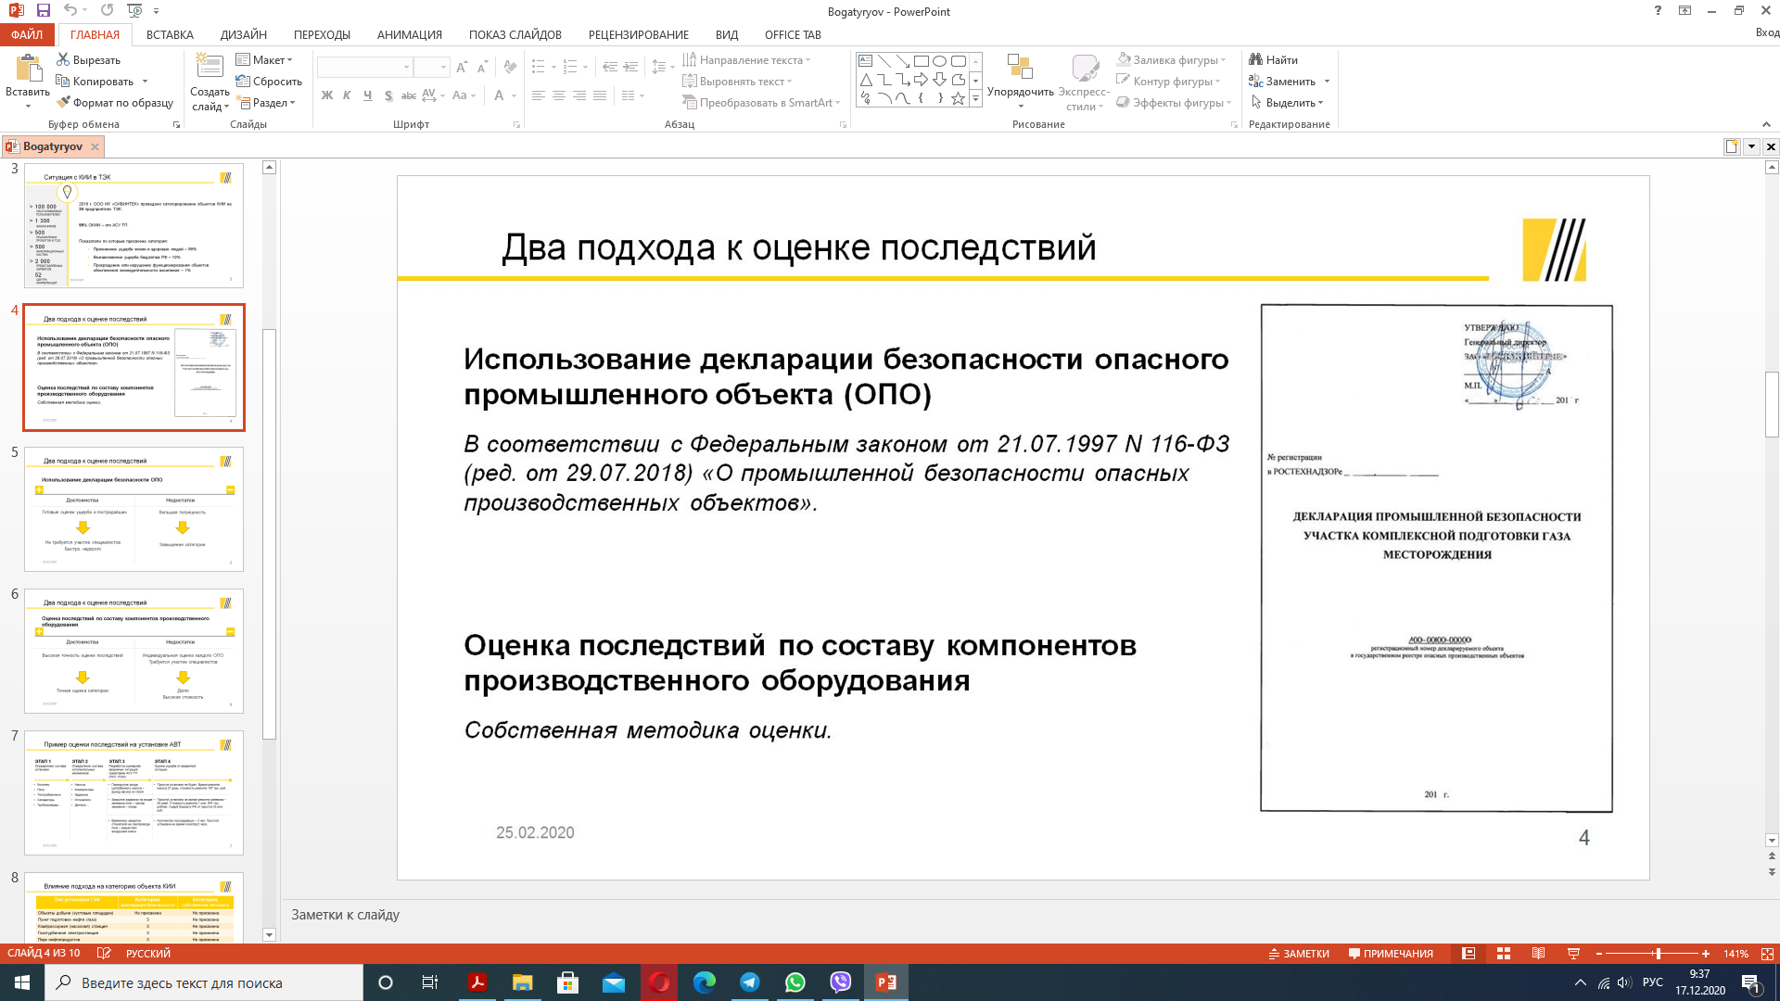Screen dimensions: 1780x1001
Task: Open the ФАЙЛ file menu
Action: pos(27,34)
